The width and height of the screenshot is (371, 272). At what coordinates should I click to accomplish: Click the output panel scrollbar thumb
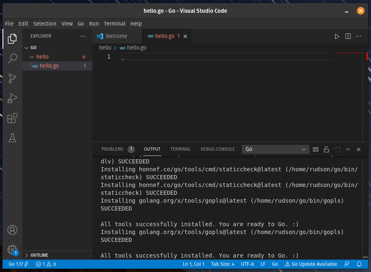tap(365, 257)
